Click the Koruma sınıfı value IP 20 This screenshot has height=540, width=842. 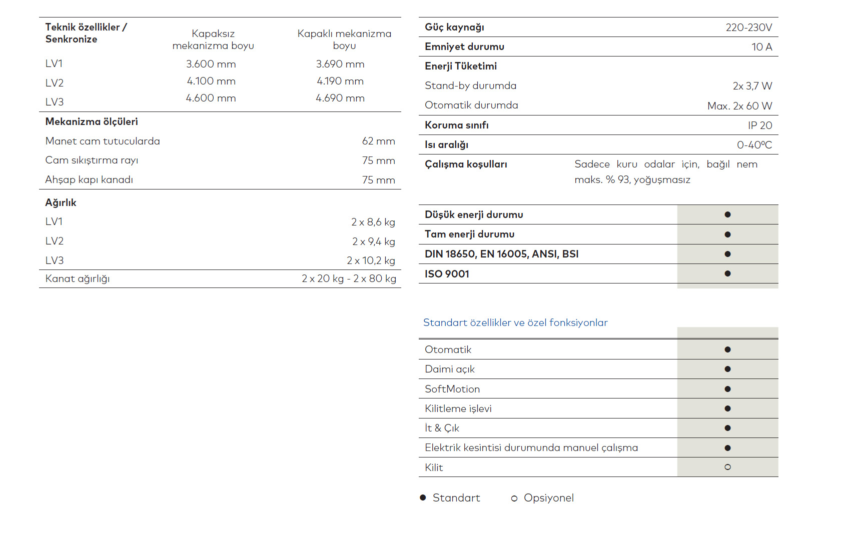coord(759,125)
